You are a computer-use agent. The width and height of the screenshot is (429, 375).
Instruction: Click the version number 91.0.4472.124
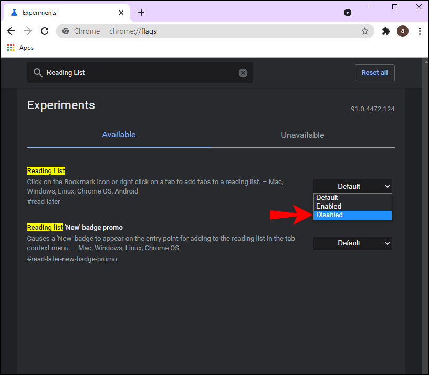(x=373, y=109)
